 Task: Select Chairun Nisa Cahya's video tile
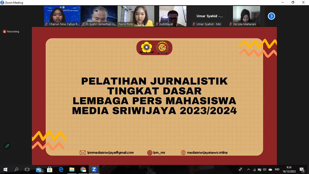[62, 16]
